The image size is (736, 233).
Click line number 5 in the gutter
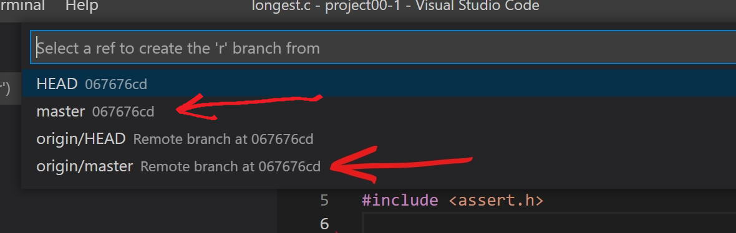[324, 201]
